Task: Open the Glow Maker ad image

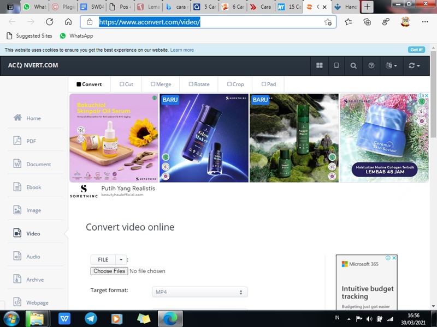Action: pyautogui.click(x=204, y=138)
